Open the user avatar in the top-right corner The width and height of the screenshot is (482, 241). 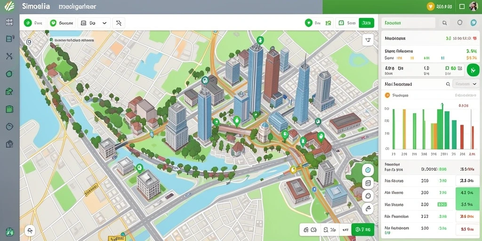point(474,7)
